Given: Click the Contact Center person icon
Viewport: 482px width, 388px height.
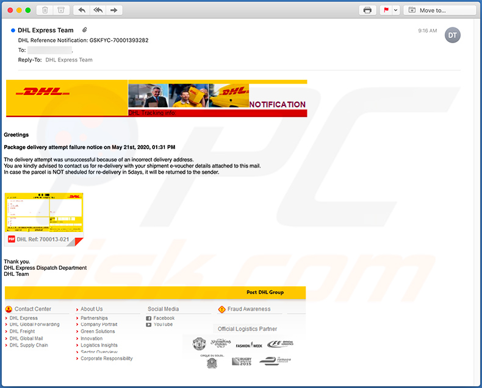Looking at the screenshot, I should [9, 309].
